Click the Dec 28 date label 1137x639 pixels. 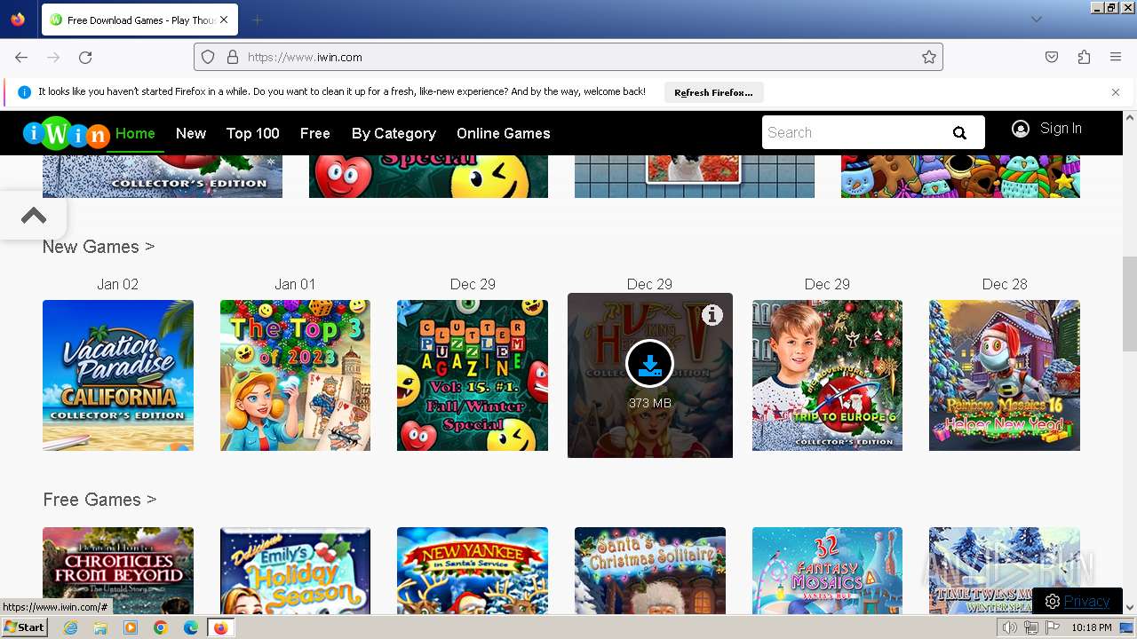[x=1005, y=284]
